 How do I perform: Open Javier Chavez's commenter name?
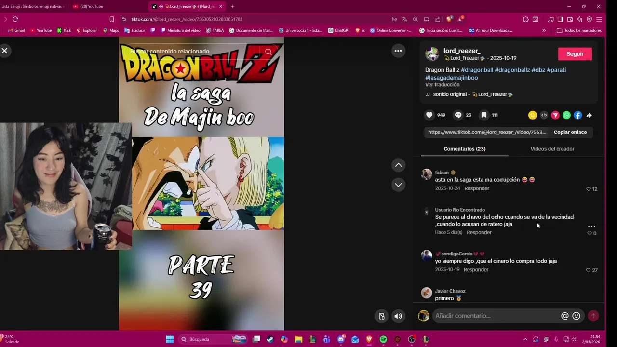(x=450, y=291)
